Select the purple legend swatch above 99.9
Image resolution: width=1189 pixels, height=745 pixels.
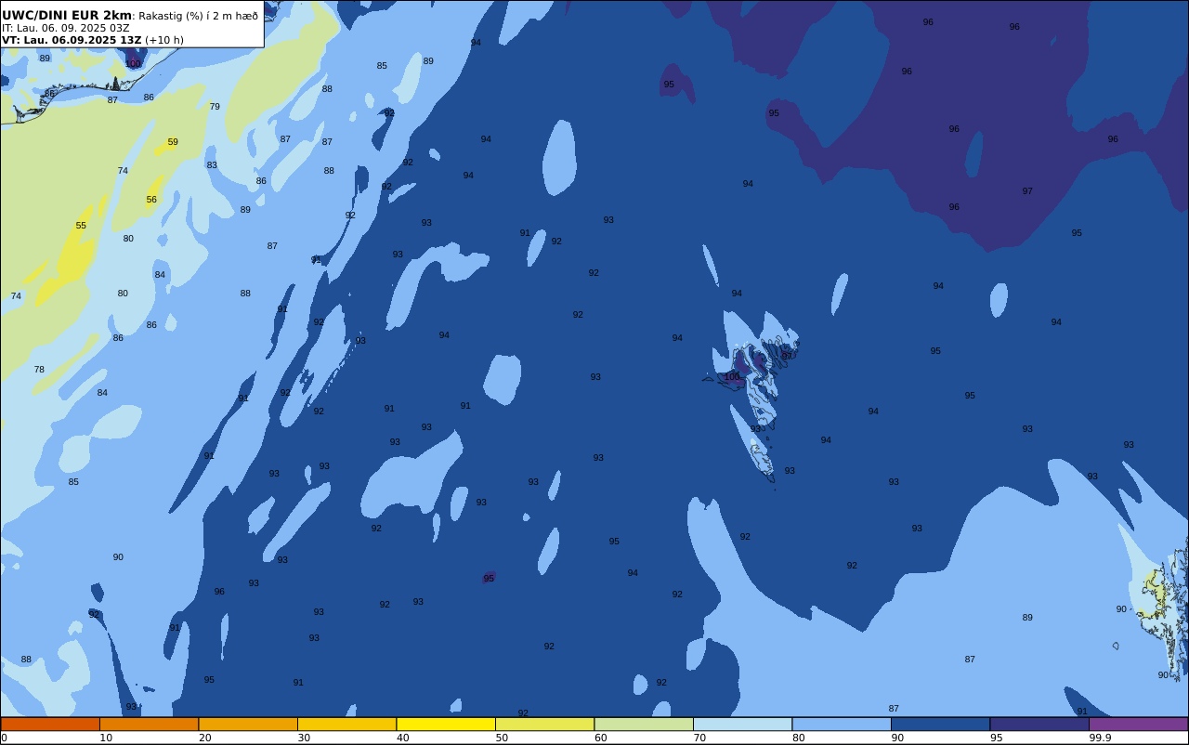coord(1138,724)
